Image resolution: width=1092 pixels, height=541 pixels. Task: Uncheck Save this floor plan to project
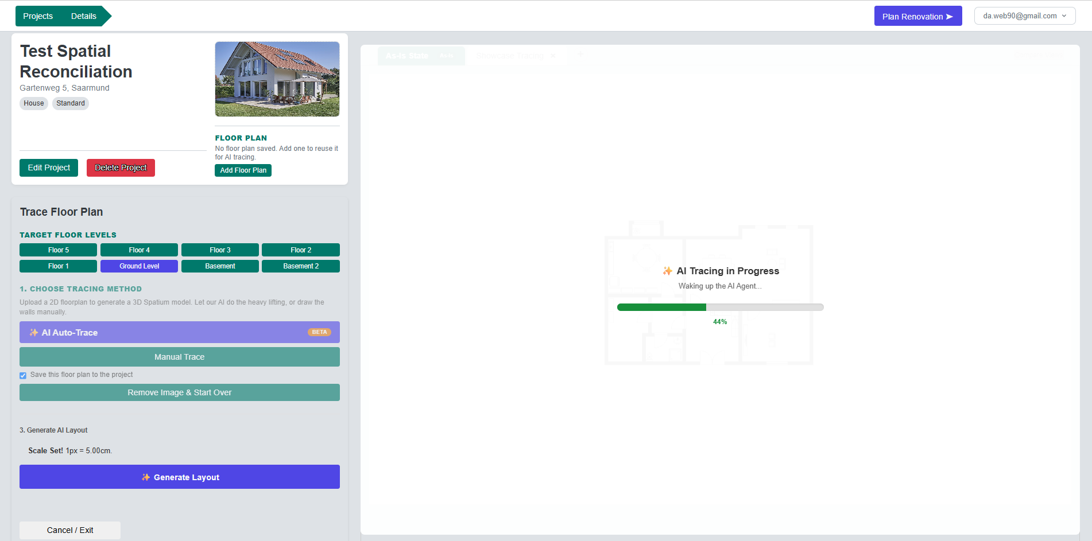[x=23, y=375]
